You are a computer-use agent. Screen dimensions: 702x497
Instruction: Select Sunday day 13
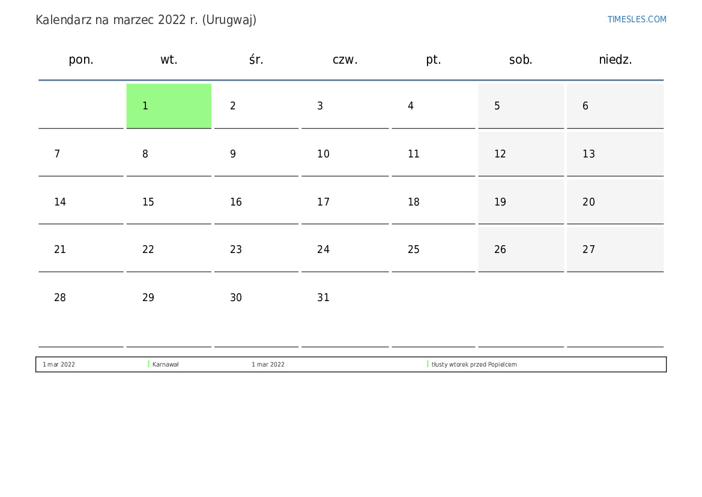pyautogui.click(x=615, y=154)
